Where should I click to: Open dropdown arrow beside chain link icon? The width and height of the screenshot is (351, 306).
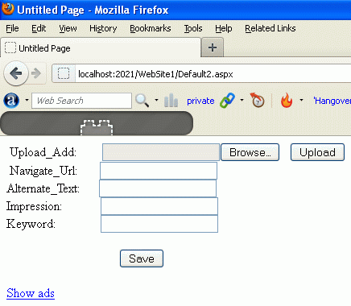(x=242, y=101)
